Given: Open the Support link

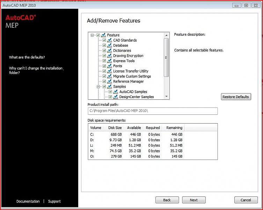Looking at the screenshot, I should coord(54,201).
